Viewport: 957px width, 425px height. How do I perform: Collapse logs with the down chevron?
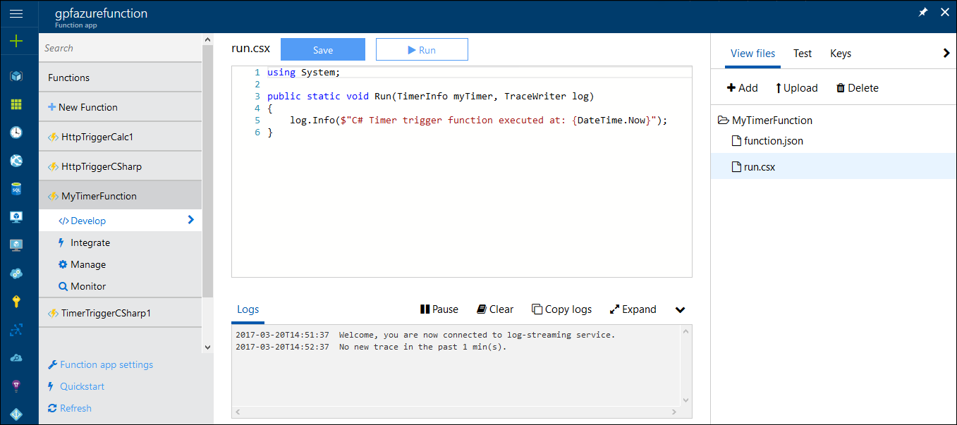[x=680, y=310]
